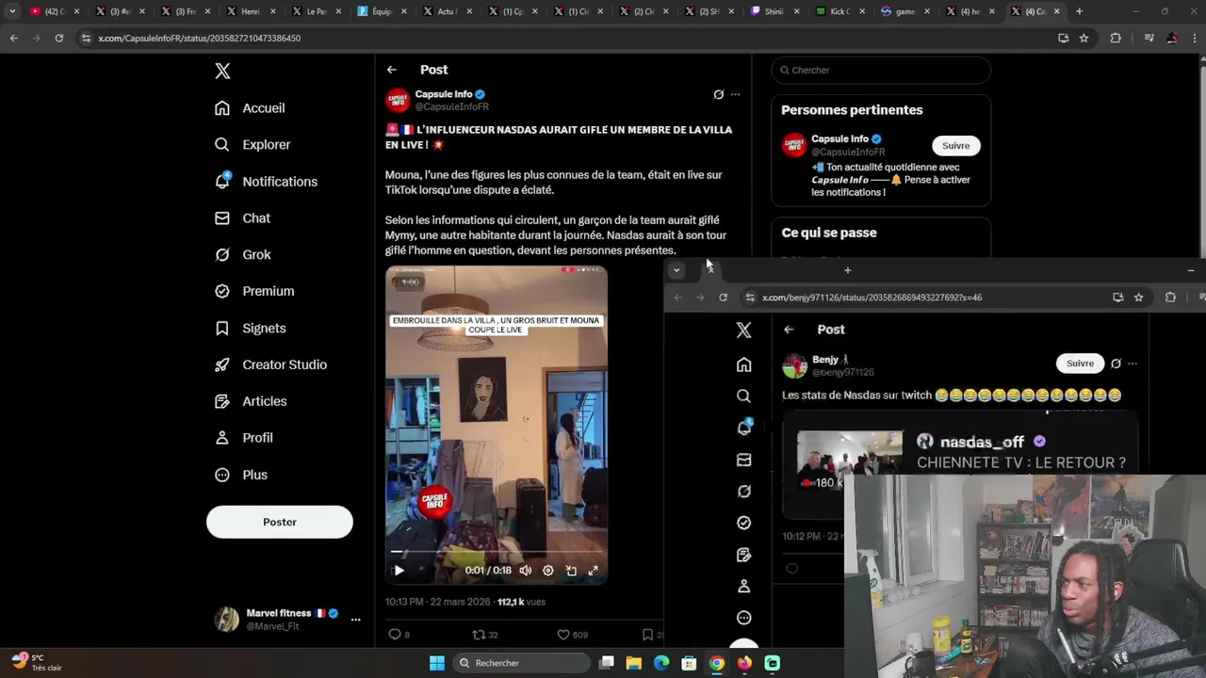Open tab search dropdown in second window
Image resolution: width=1206 pixels, height=678 pixels.
676,270
